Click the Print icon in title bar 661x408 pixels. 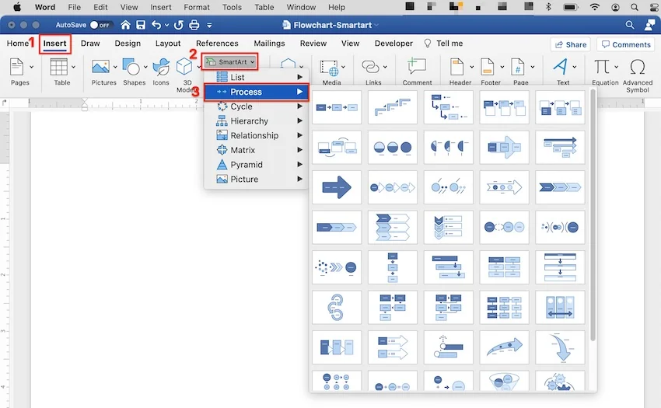(x=194, y=25)
